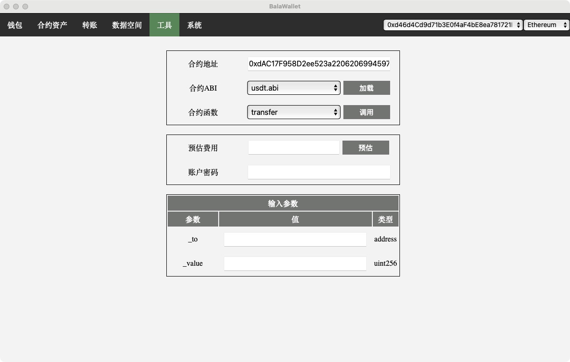
Task: Focus the 合约地址 contract address field
Action: pyautogui.click(x=319, y=64)
